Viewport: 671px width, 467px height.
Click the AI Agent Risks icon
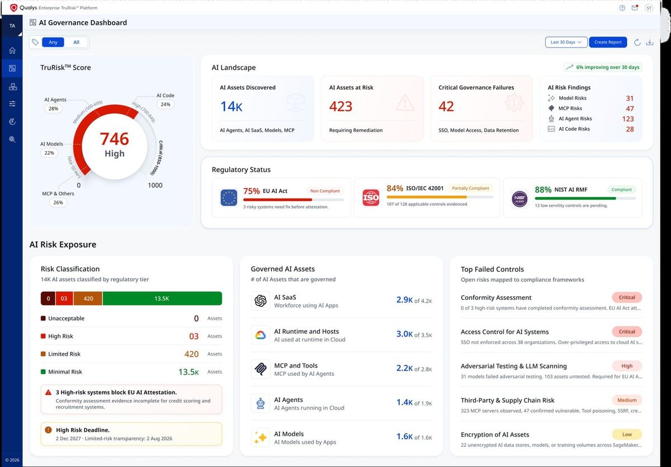pyautogui.click(x=551, y=119)
